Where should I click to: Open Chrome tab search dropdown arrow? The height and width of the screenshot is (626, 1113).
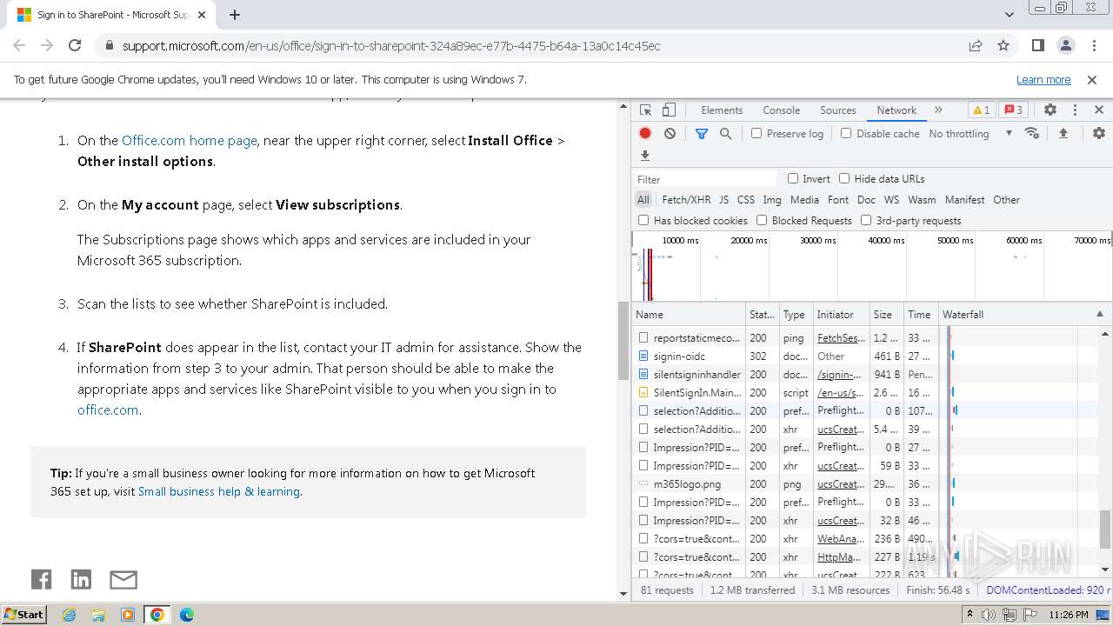[1010, 14]
